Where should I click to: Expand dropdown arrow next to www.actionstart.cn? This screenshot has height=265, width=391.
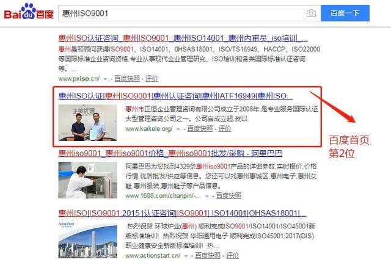186,256
